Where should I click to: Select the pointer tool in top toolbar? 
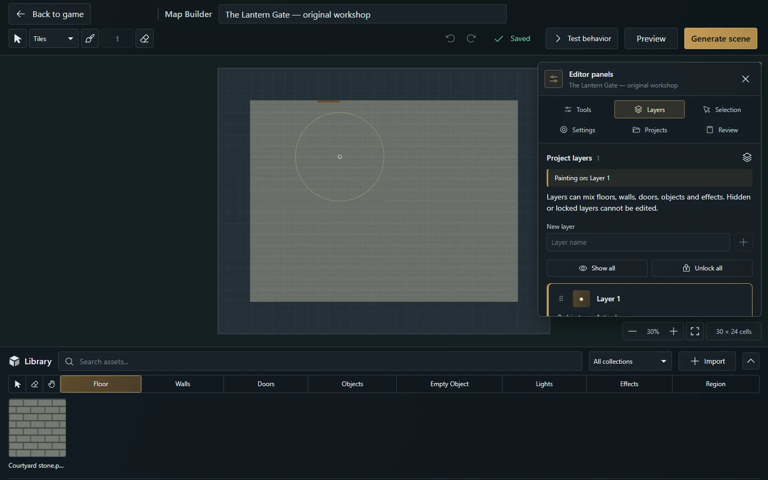tap(18, 38)
